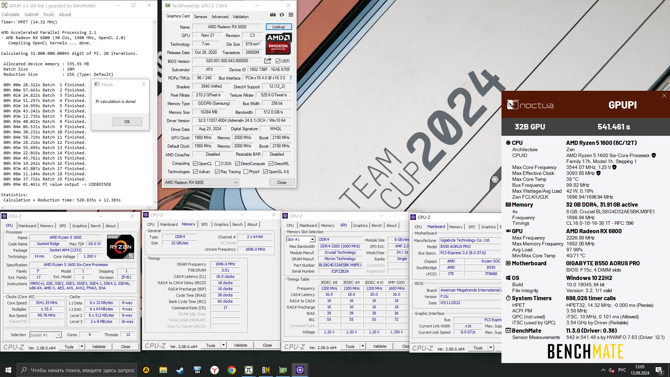Toggle the PhysX checkbox
Screen dimensions: 670x377
click(246, 171)
